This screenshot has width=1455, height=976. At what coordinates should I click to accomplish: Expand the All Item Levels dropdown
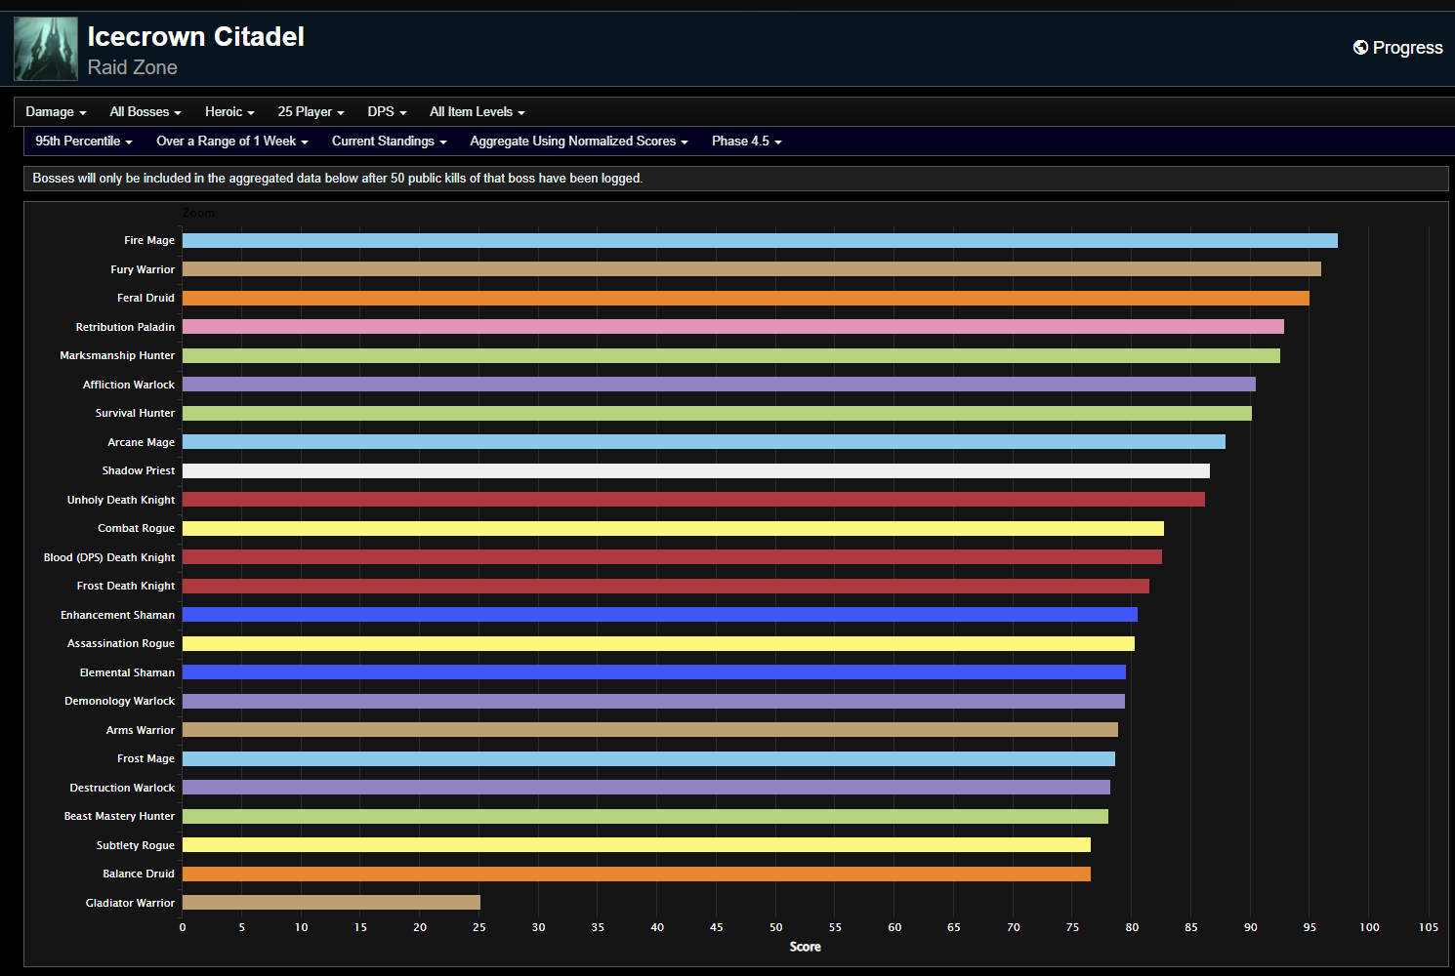point(478,112)
